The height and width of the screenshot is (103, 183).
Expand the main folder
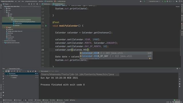[x=7, y=14]
